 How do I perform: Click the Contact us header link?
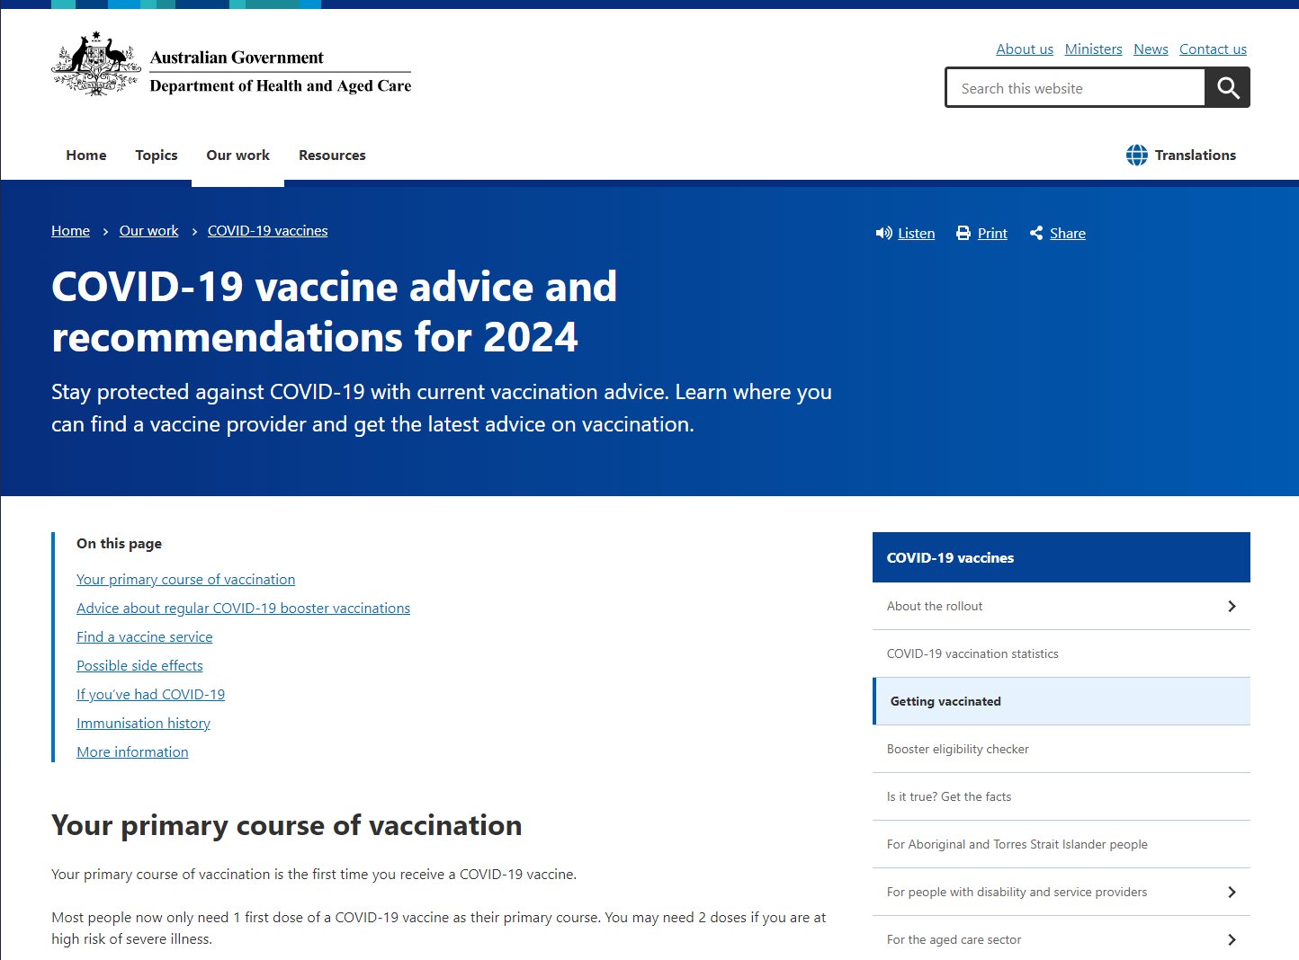coord(1213,49)
